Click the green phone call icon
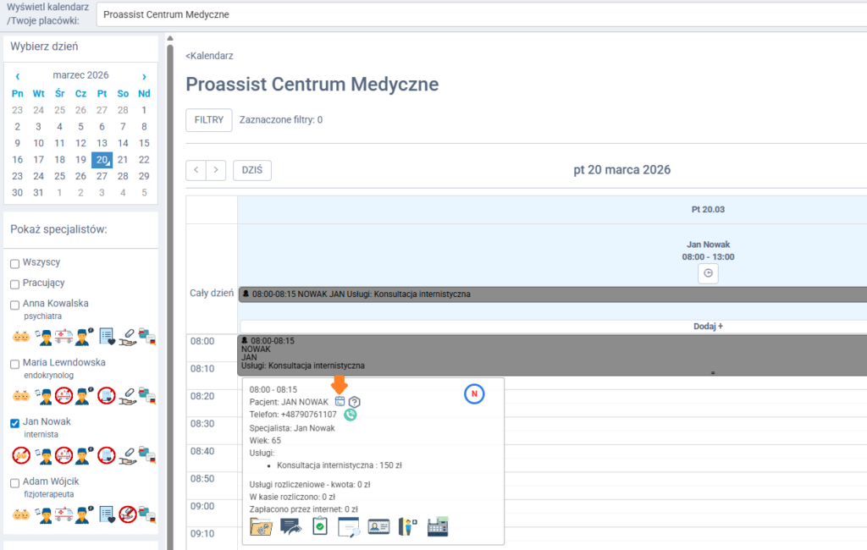This screenshot has width=867, height=550. [351, 415]
